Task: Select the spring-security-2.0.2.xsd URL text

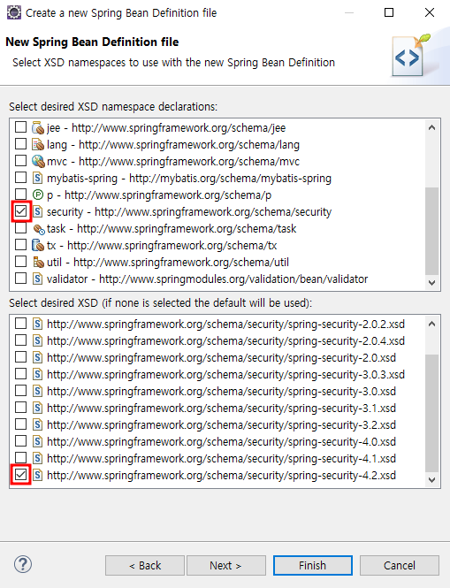Action: 225,324
